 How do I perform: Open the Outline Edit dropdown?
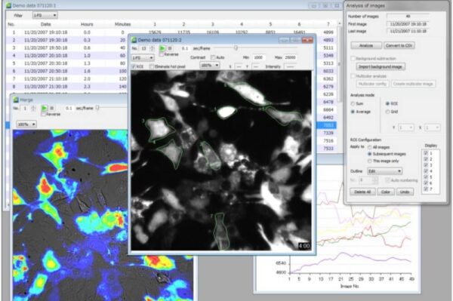coord(385,171)
